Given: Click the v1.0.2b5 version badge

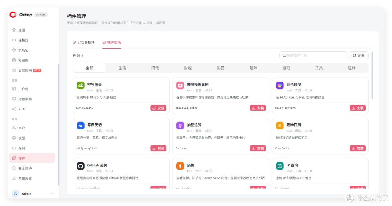Looking at the screenshot, I should click(41, 15).
